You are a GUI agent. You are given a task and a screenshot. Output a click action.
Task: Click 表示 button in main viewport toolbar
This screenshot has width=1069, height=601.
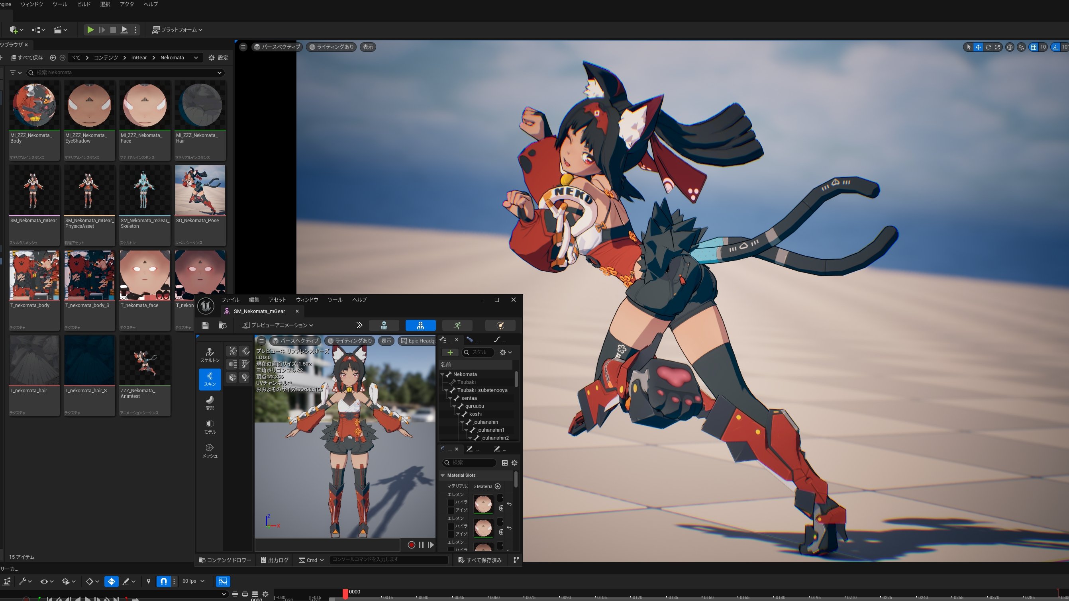pyautogui.click(x=368, y=47)
